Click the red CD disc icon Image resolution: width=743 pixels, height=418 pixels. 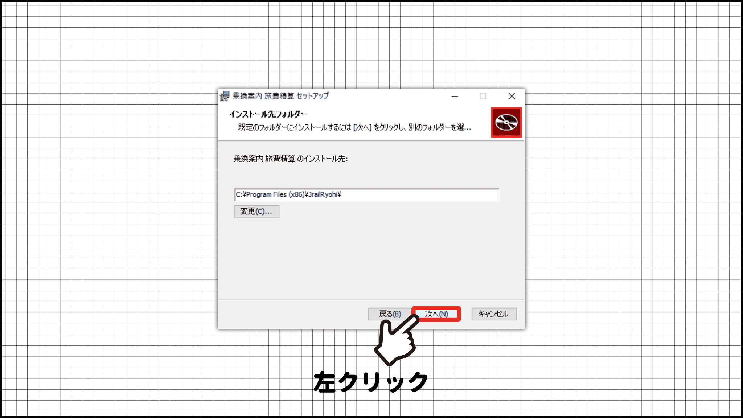[x=506, y=122]
